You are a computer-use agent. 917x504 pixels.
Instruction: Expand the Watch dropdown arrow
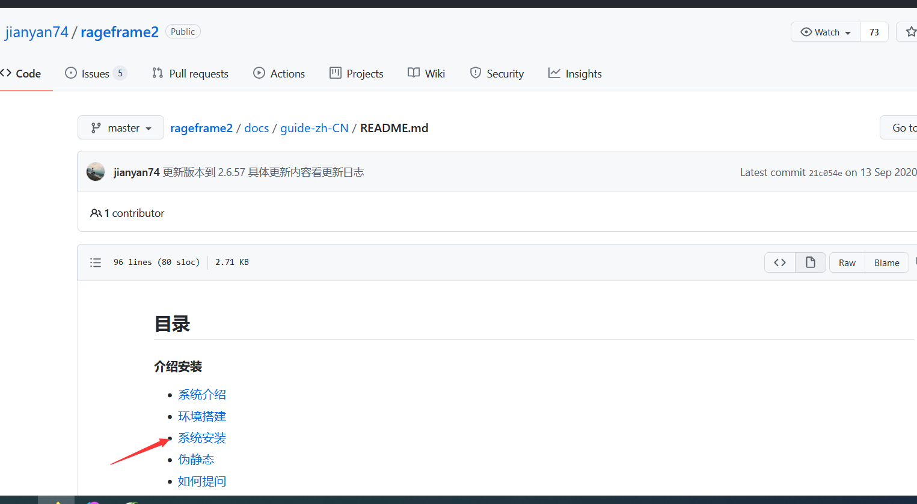(x=848, y=33)
